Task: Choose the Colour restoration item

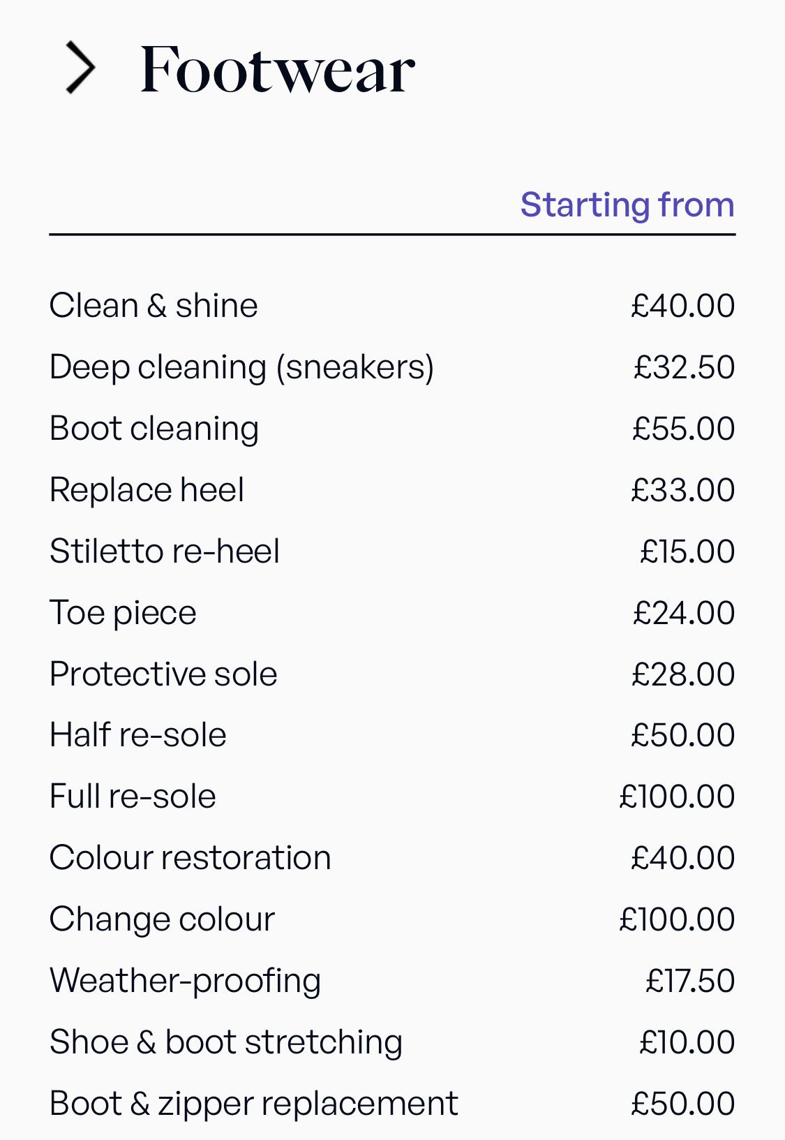Action: tap(392, 858)
